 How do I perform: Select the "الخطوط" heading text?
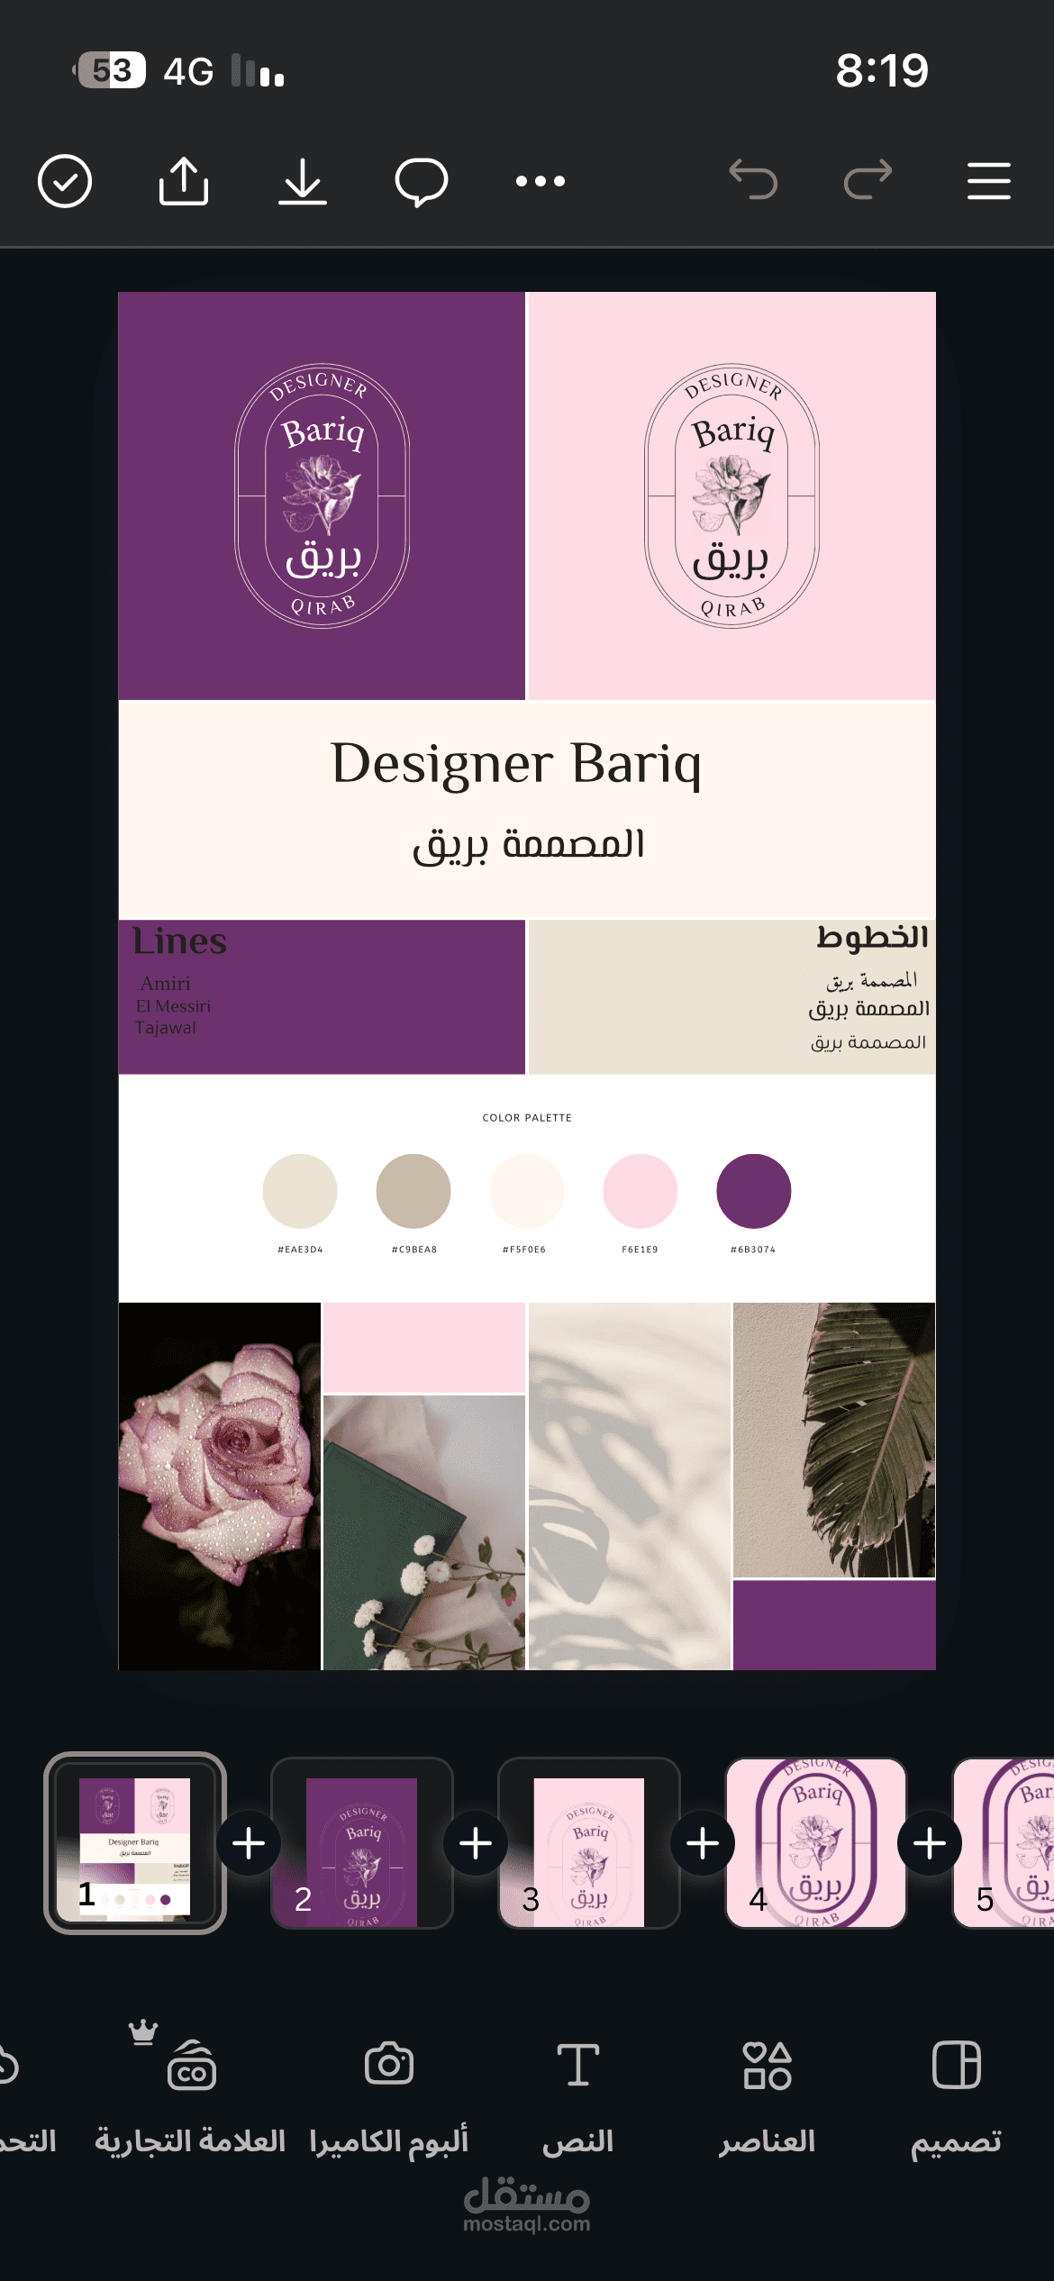pos(872,937)
